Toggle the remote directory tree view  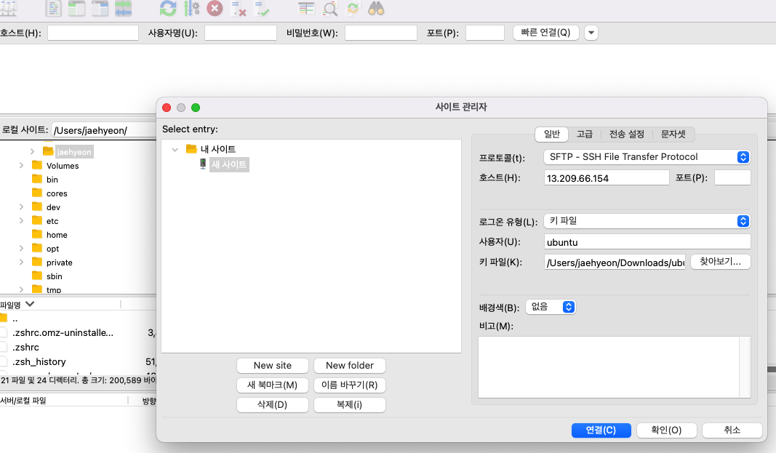[98, 9]
